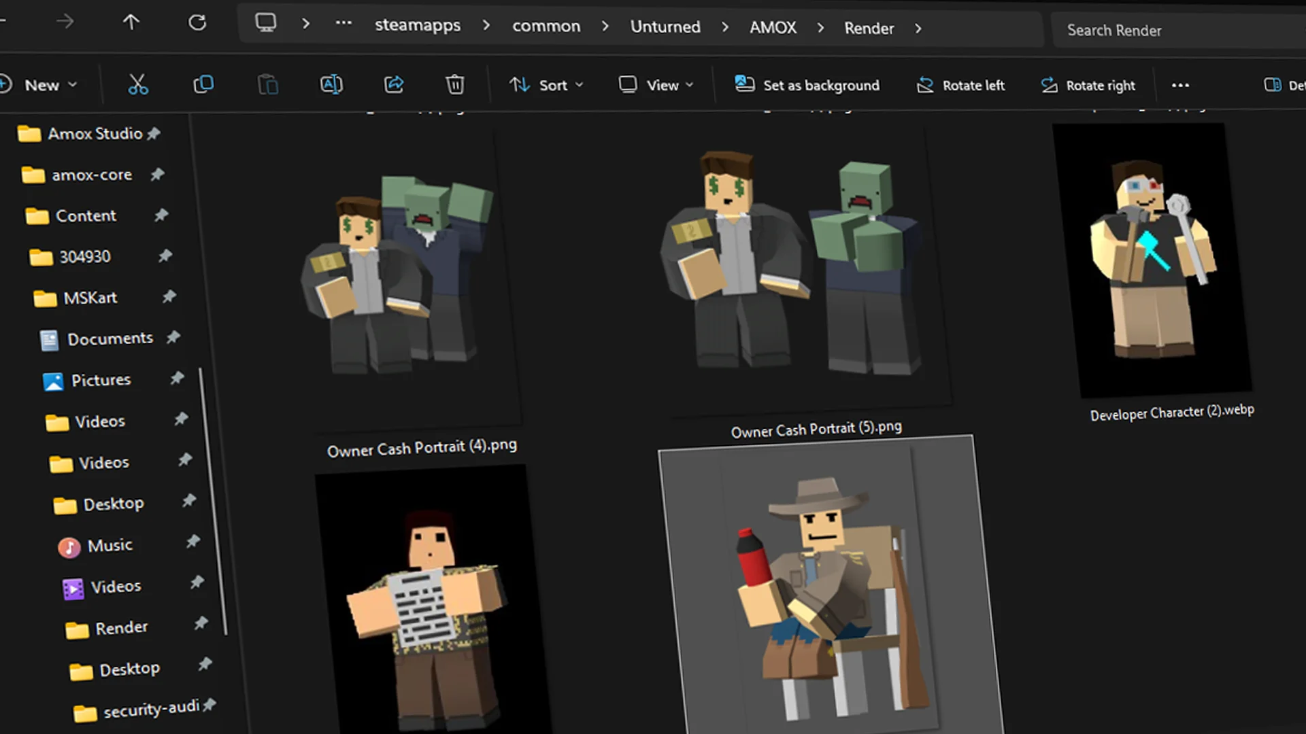
Task: Click the Delete trash icon
Action: [455, 84]
